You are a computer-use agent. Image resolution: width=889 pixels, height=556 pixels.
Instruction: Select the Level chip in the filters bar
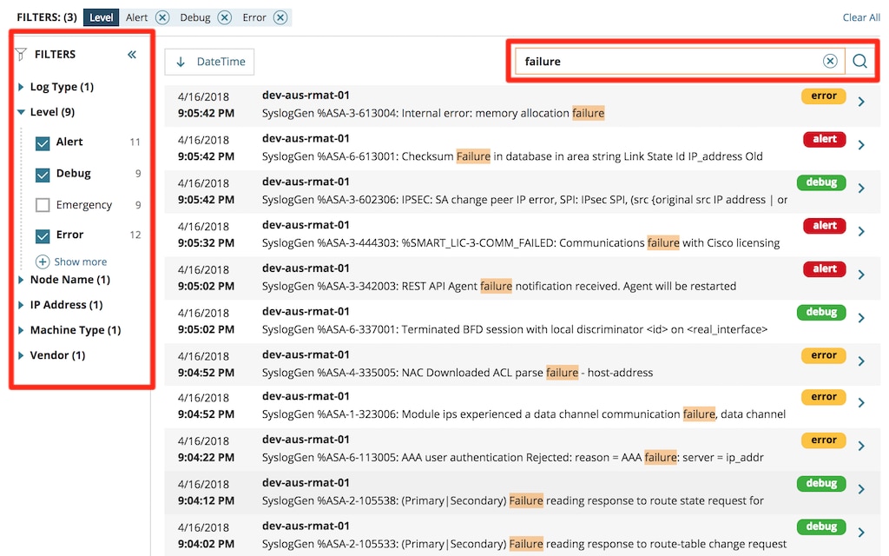(x=101, y=17)
